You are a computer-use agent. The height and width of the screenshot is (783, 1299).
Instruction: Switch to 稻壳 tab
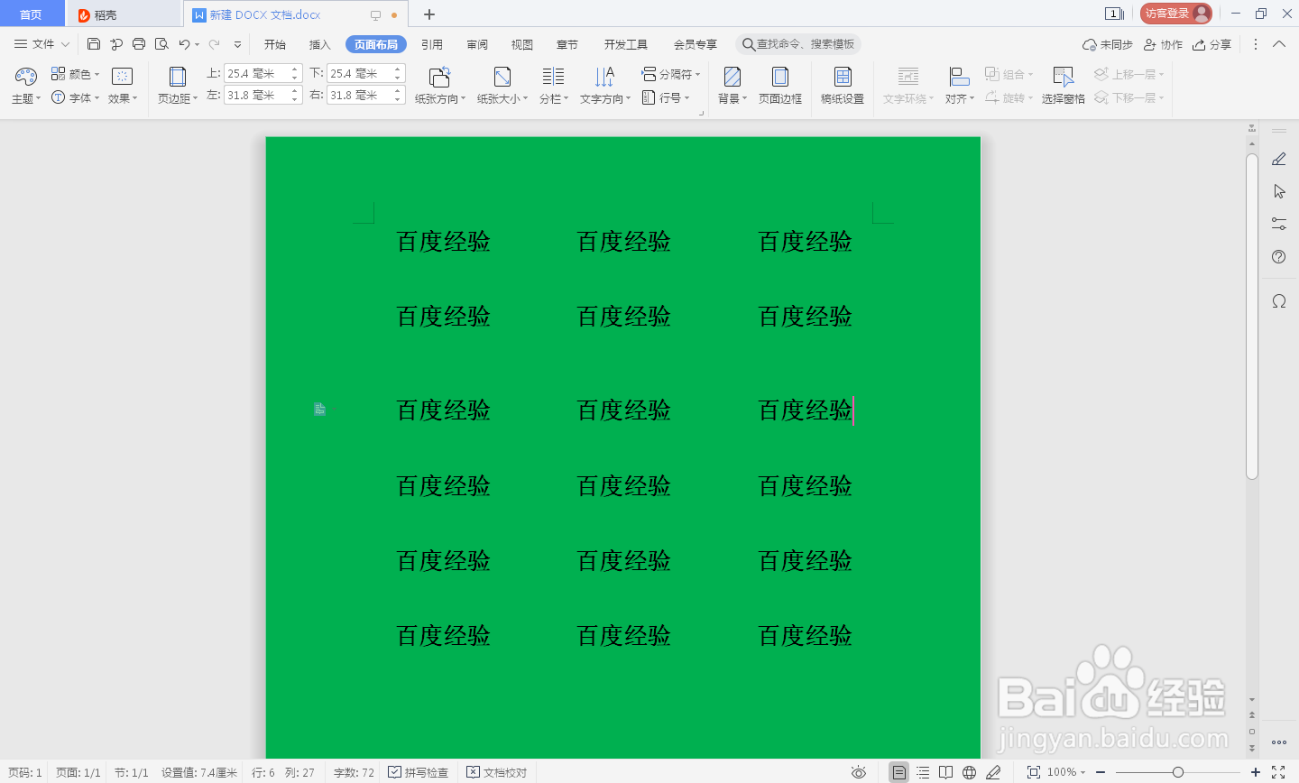123,14
